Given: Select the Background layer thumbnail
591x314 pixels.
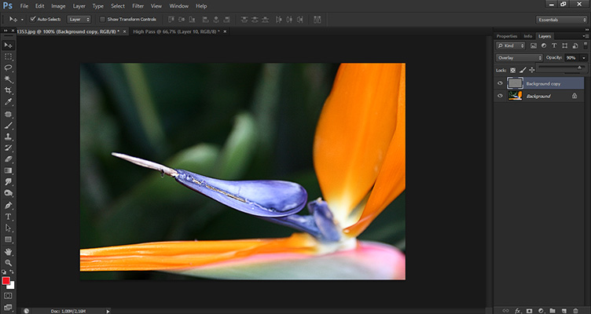Looking at the screenshot, I should point(513,96).
